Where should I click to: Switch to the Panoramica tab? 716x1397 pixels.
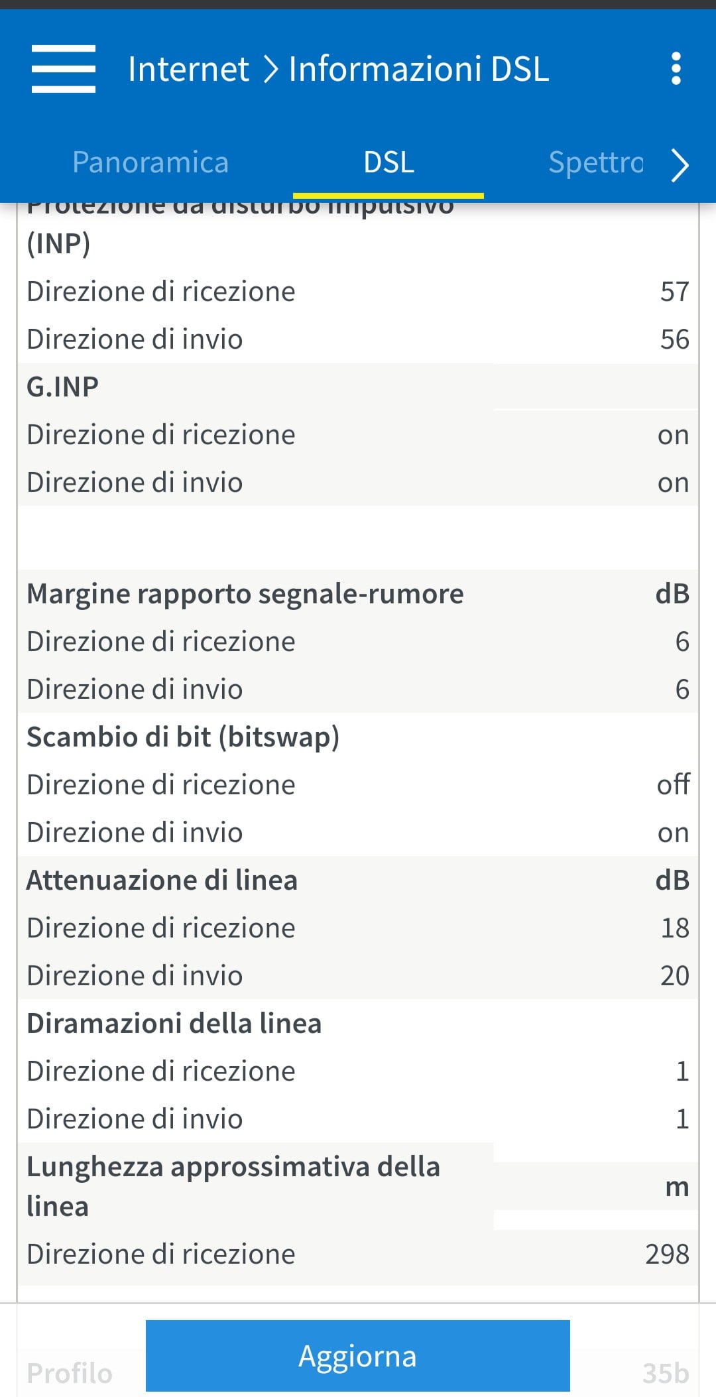pos(150,162)
